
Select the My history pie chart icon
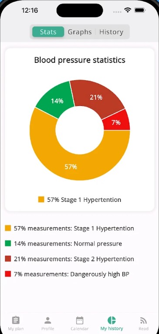pyautogui.click(x=112, y=320)
